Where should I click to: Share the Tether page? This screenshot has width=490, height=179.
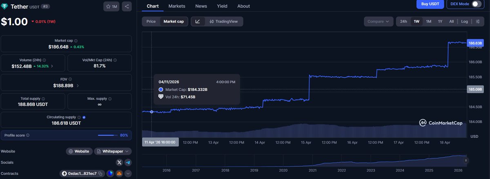[x=127, y=7]
